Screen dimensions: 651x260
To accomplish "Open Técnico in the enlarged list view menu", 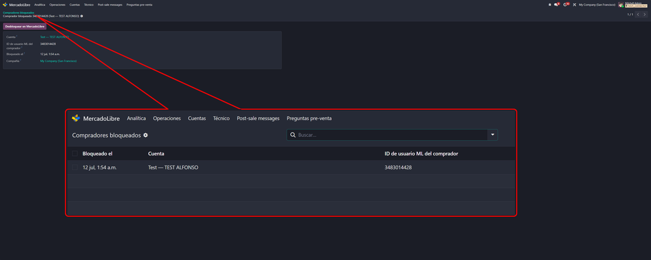I will click(221, 119).
